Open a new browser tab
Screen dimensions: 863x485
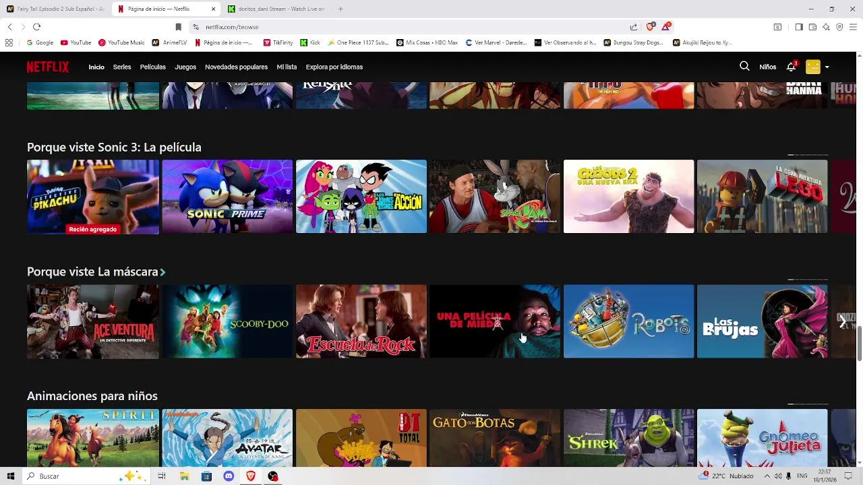[x=340, y=9]
